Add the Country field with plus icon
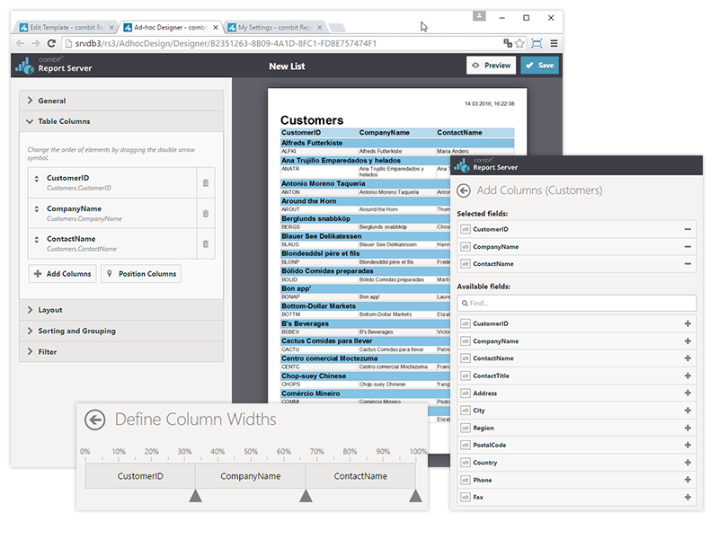719x539 pixels. [688, 463]
